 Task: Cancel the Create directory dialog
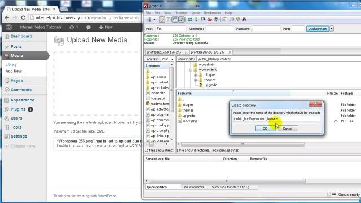(x=287, y=129)
